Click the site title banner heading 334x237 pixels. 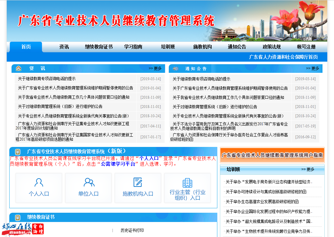[x=116, y=21]
